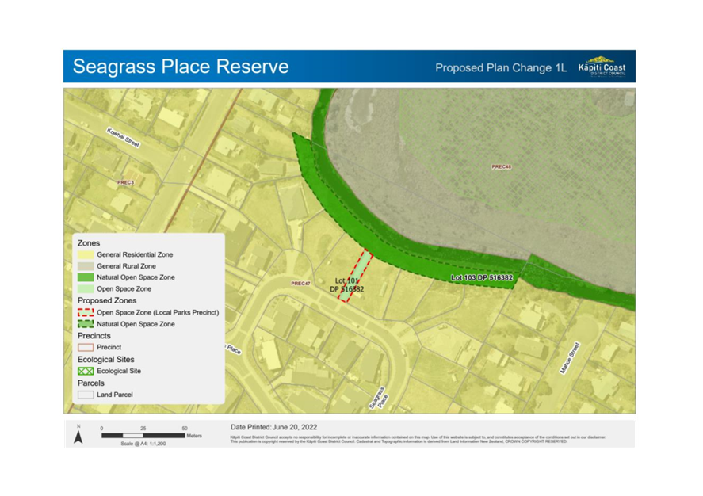Screen dimensions: 703x496
Task: Click the General Rural Zone grey swatch
Action: [x=86, y=266]
